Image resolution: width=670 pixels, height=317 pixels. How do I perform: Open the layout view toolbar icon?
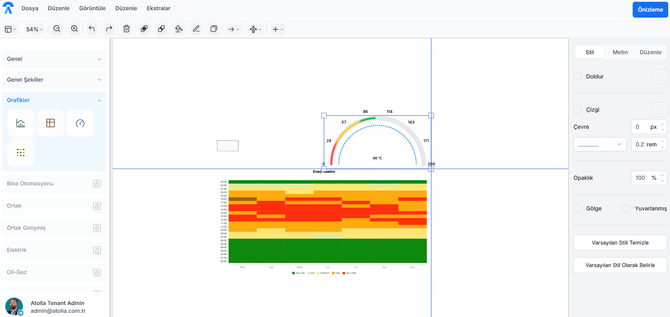[x=10, y=29]
